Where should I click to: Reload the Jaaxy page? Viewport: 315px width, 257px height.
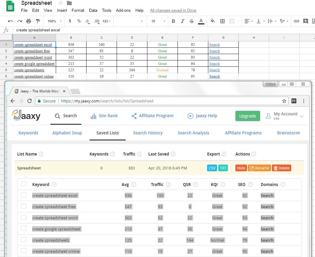pos(30,101)
